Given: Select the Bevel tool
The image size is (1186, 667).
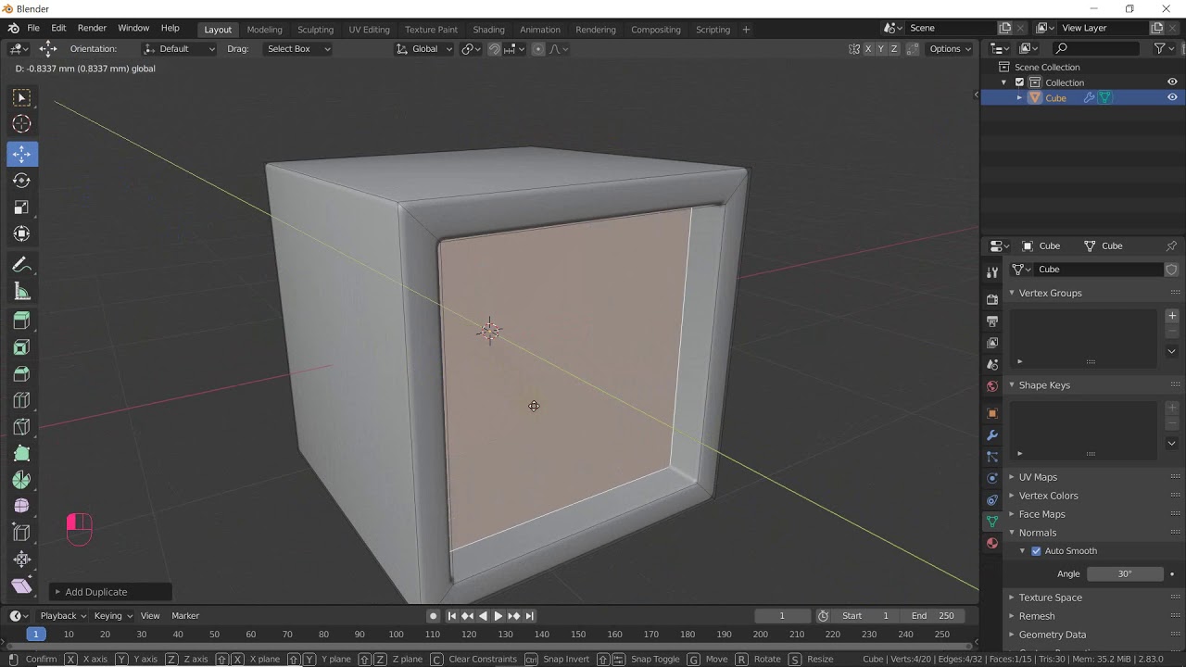Looking at the screenshot, I should (x=22, y=374).
